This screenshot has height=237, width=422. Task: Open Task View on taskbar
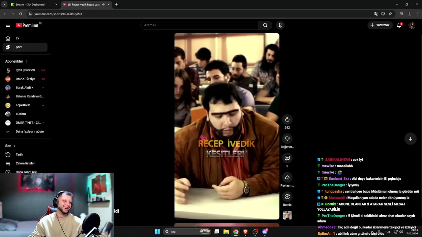(x=217, y=232)
